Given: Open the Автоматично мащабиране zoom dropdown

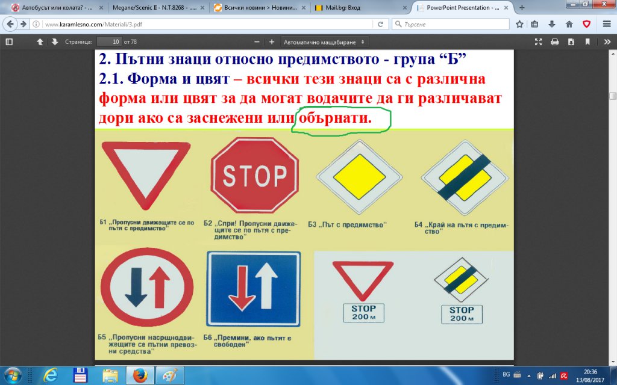Looking at the screenshot, I should [x=324, y=42].
